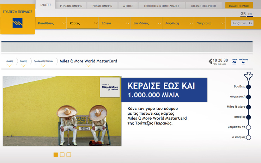Click the search magnifier icon
261x163 pixels.
250,23
